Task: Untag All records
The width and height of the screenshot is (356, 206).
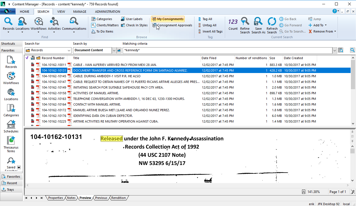Action: pyautogui.click(x=207, y=25)
